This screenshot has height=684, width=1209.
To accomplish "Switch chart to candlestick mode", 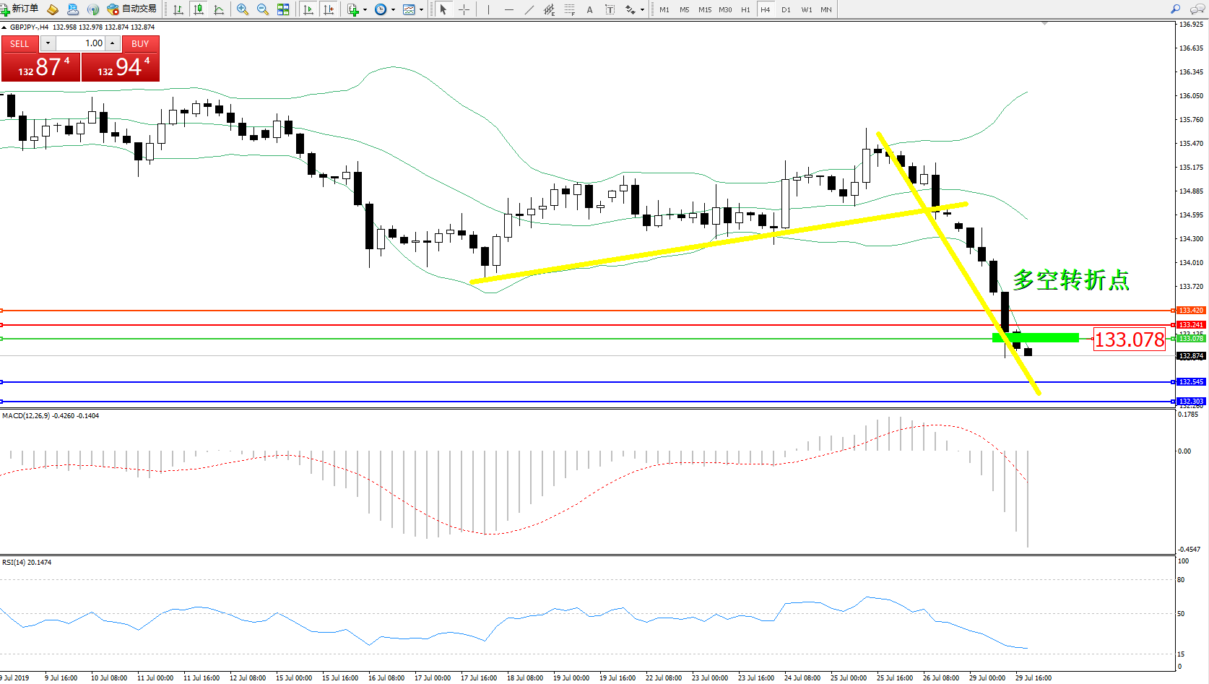I will [199, 9].
